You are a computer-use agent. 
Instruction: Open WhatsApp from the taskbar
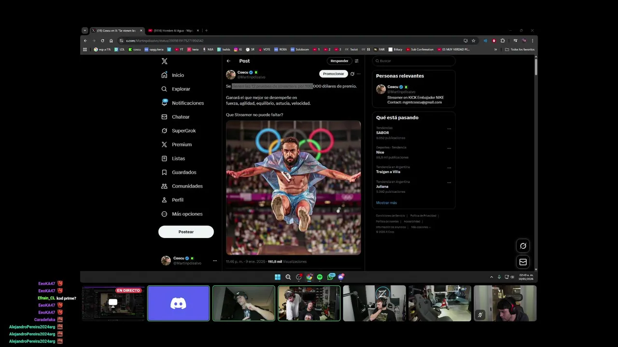(x=330, y=277)
